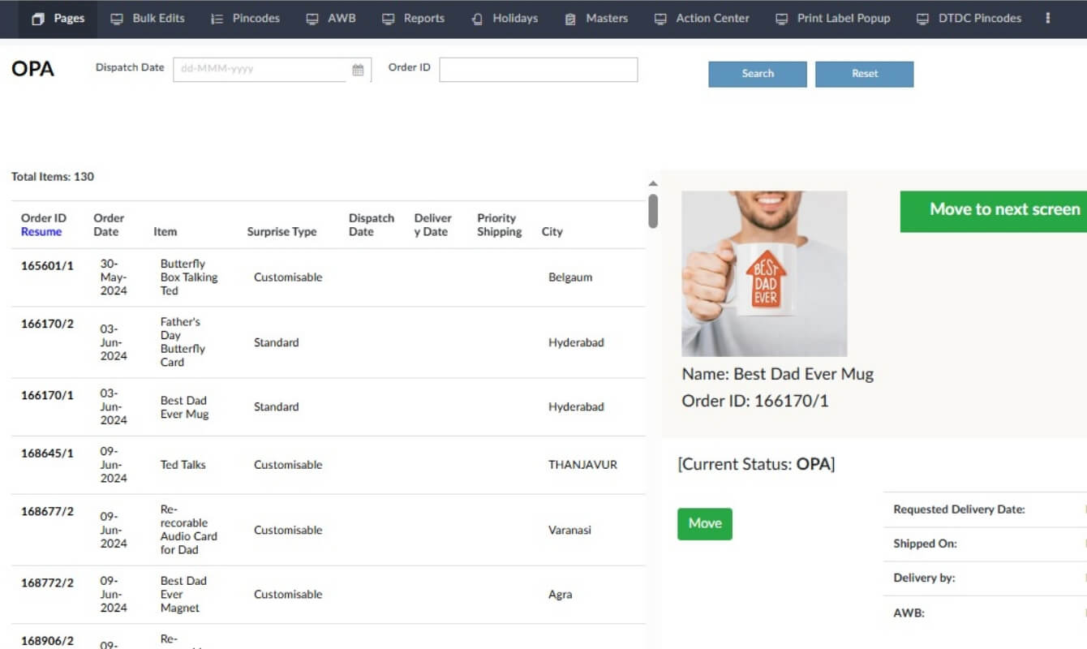The image size is (1087, 649).
Task: Click the Resume link under Order ID
Action: coord(41,232)
